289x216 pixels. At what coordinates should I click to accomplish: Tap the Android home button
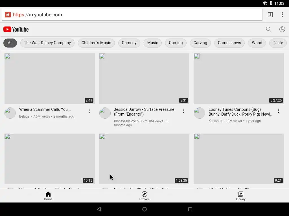point(144,209)
